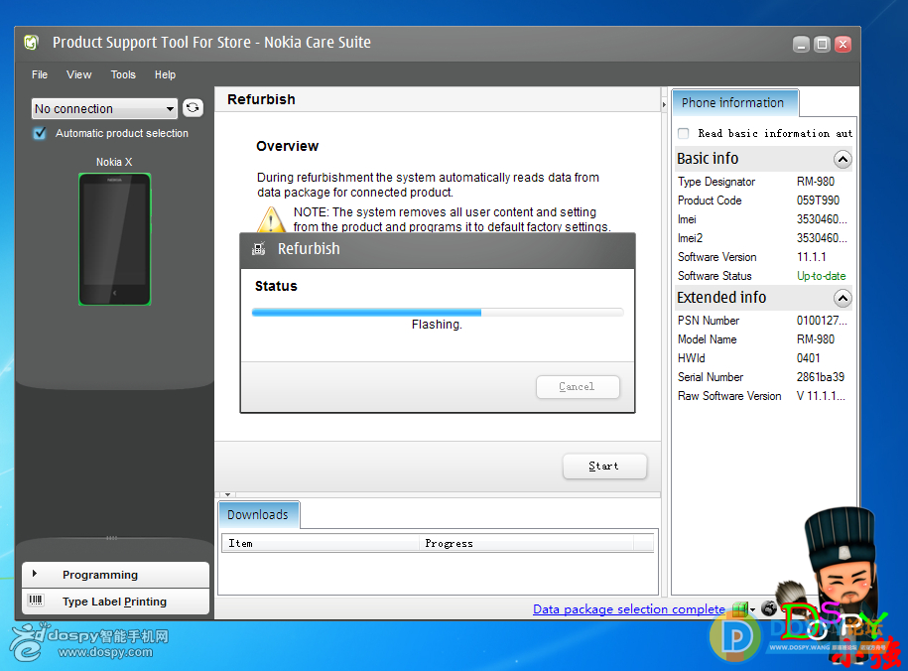The height and width of the screenshot is (671, 908).
Task: Collapse the Extended info section
Action: [x=843, y=298]
